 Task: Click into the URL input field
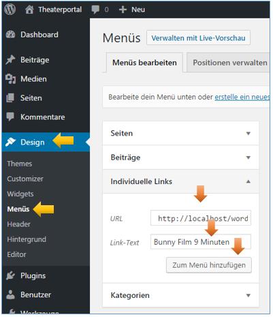point(201,218)
